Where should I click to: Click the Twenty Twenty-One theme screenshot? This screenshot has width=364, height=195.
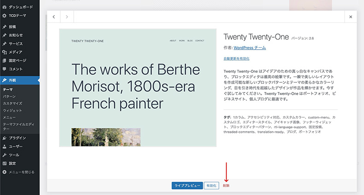(x=138, y=87)
